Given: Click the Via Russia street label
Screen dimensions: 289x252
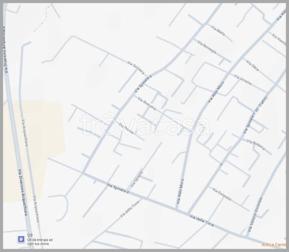Looking at the screenshot, I should [x=126, y=128].
